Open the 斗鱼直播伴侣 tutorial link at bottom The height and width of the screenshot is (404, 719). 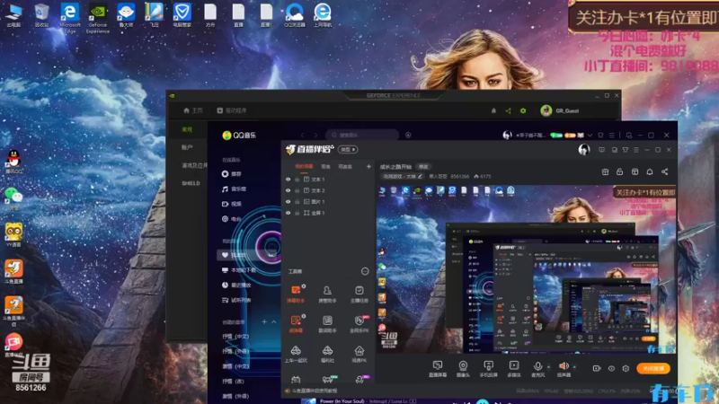(x=312, y=391)
